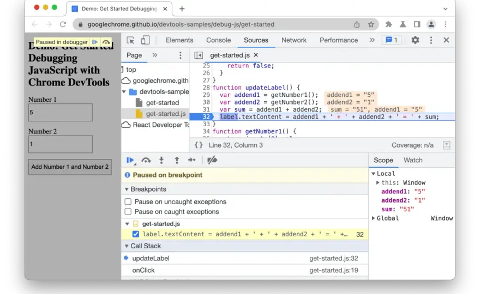Click the browser address bar URL
This screenshot has height=294, width=480.
pyautogui.click(x=181, y=24)
